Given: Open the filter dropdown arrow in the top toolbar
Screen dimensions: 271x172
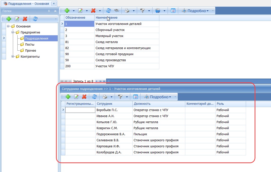Looking at the screenshot, I should click(x=149, y=11).
